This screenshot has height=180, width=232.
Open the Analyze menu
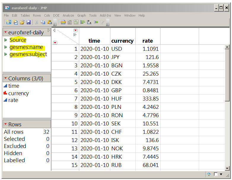point(68,15)
